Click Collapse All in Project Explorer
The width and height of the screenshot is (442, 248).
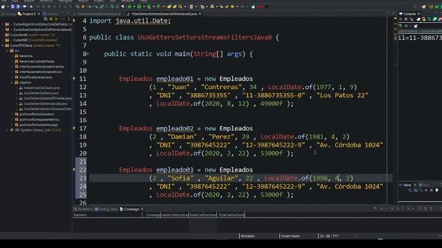pyautogui.click(x=46, y=19)
